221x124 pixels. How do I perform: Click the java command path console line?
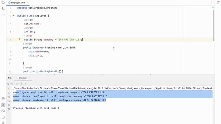113,88
